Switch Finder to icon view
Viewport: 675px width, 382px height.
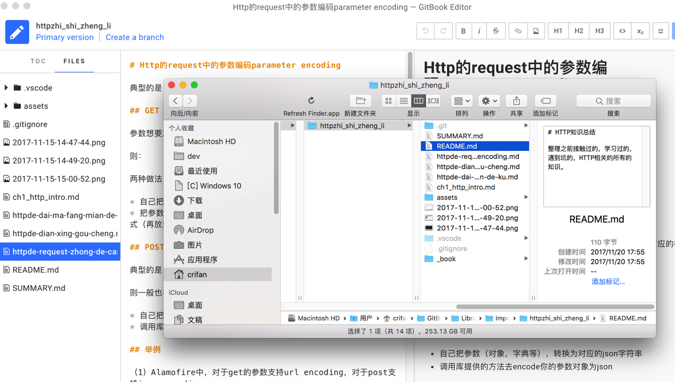pyautogui.click(x=388, y=101)
